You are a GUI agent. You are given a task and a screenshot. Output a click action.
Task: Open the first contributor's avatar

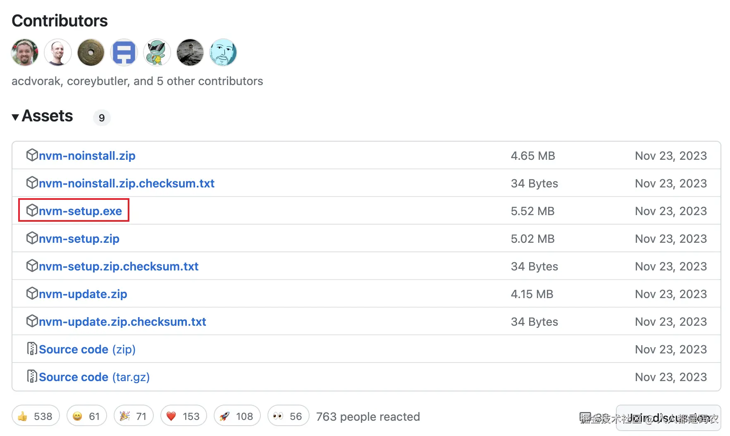point(25,52)
